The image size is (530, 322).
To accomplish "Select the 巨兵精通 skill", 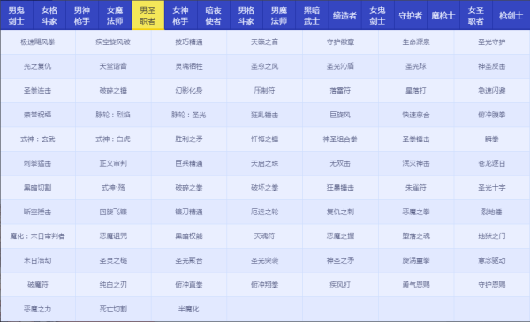I will pyautogui.click(x=189, y=163).
